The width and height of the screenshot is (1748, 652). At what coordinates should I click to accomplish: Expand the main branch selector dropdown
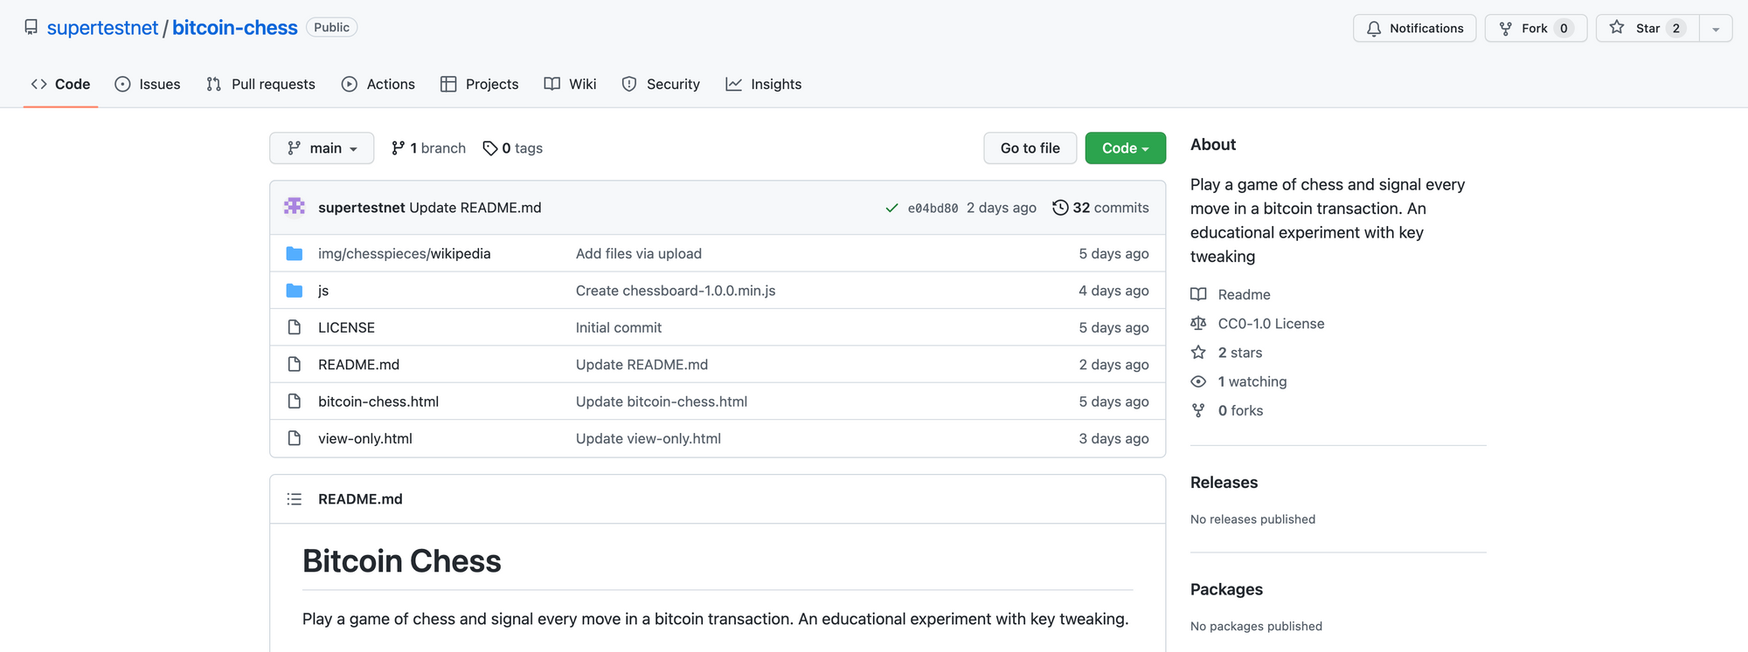coord(322,148)
